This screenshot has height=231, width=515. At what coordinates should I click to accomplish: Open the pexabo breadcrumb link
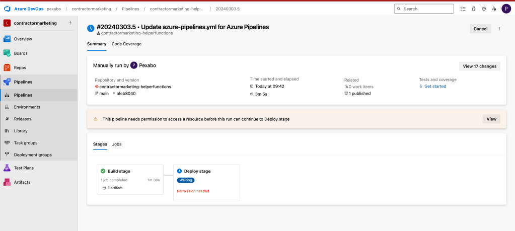54,9
